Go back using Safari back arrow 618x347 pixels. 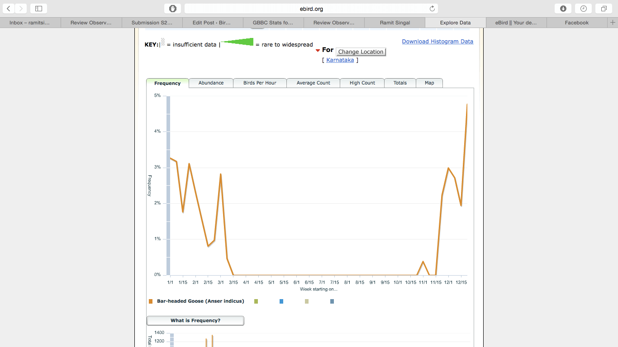click(x=9, y=9)
